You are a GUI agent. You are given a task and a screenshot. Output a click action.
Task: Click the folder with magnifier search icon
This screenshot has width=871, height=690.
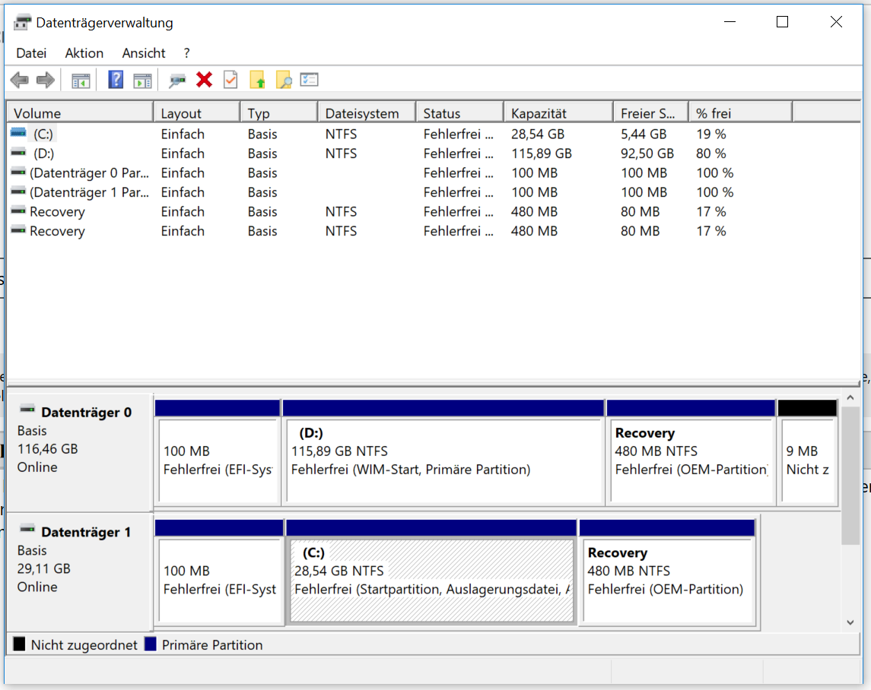pos(284,80)
